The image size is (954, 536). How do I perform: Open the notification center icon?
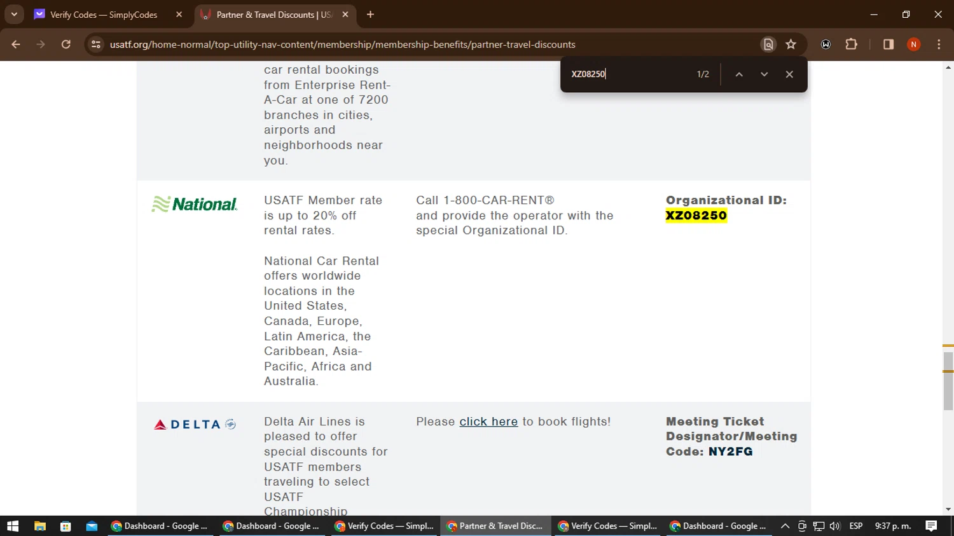(x=931, y=526)
